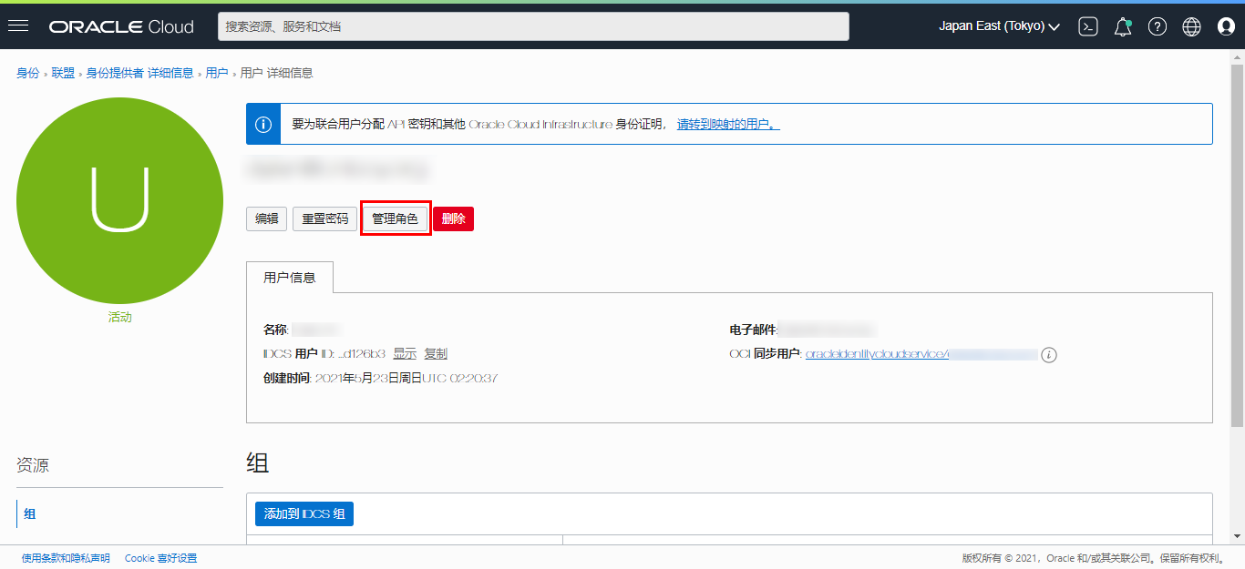Open the hamburger navigation menu
Image resolution: width=1245 pixels, height=569 pixels.
point(18,26)
